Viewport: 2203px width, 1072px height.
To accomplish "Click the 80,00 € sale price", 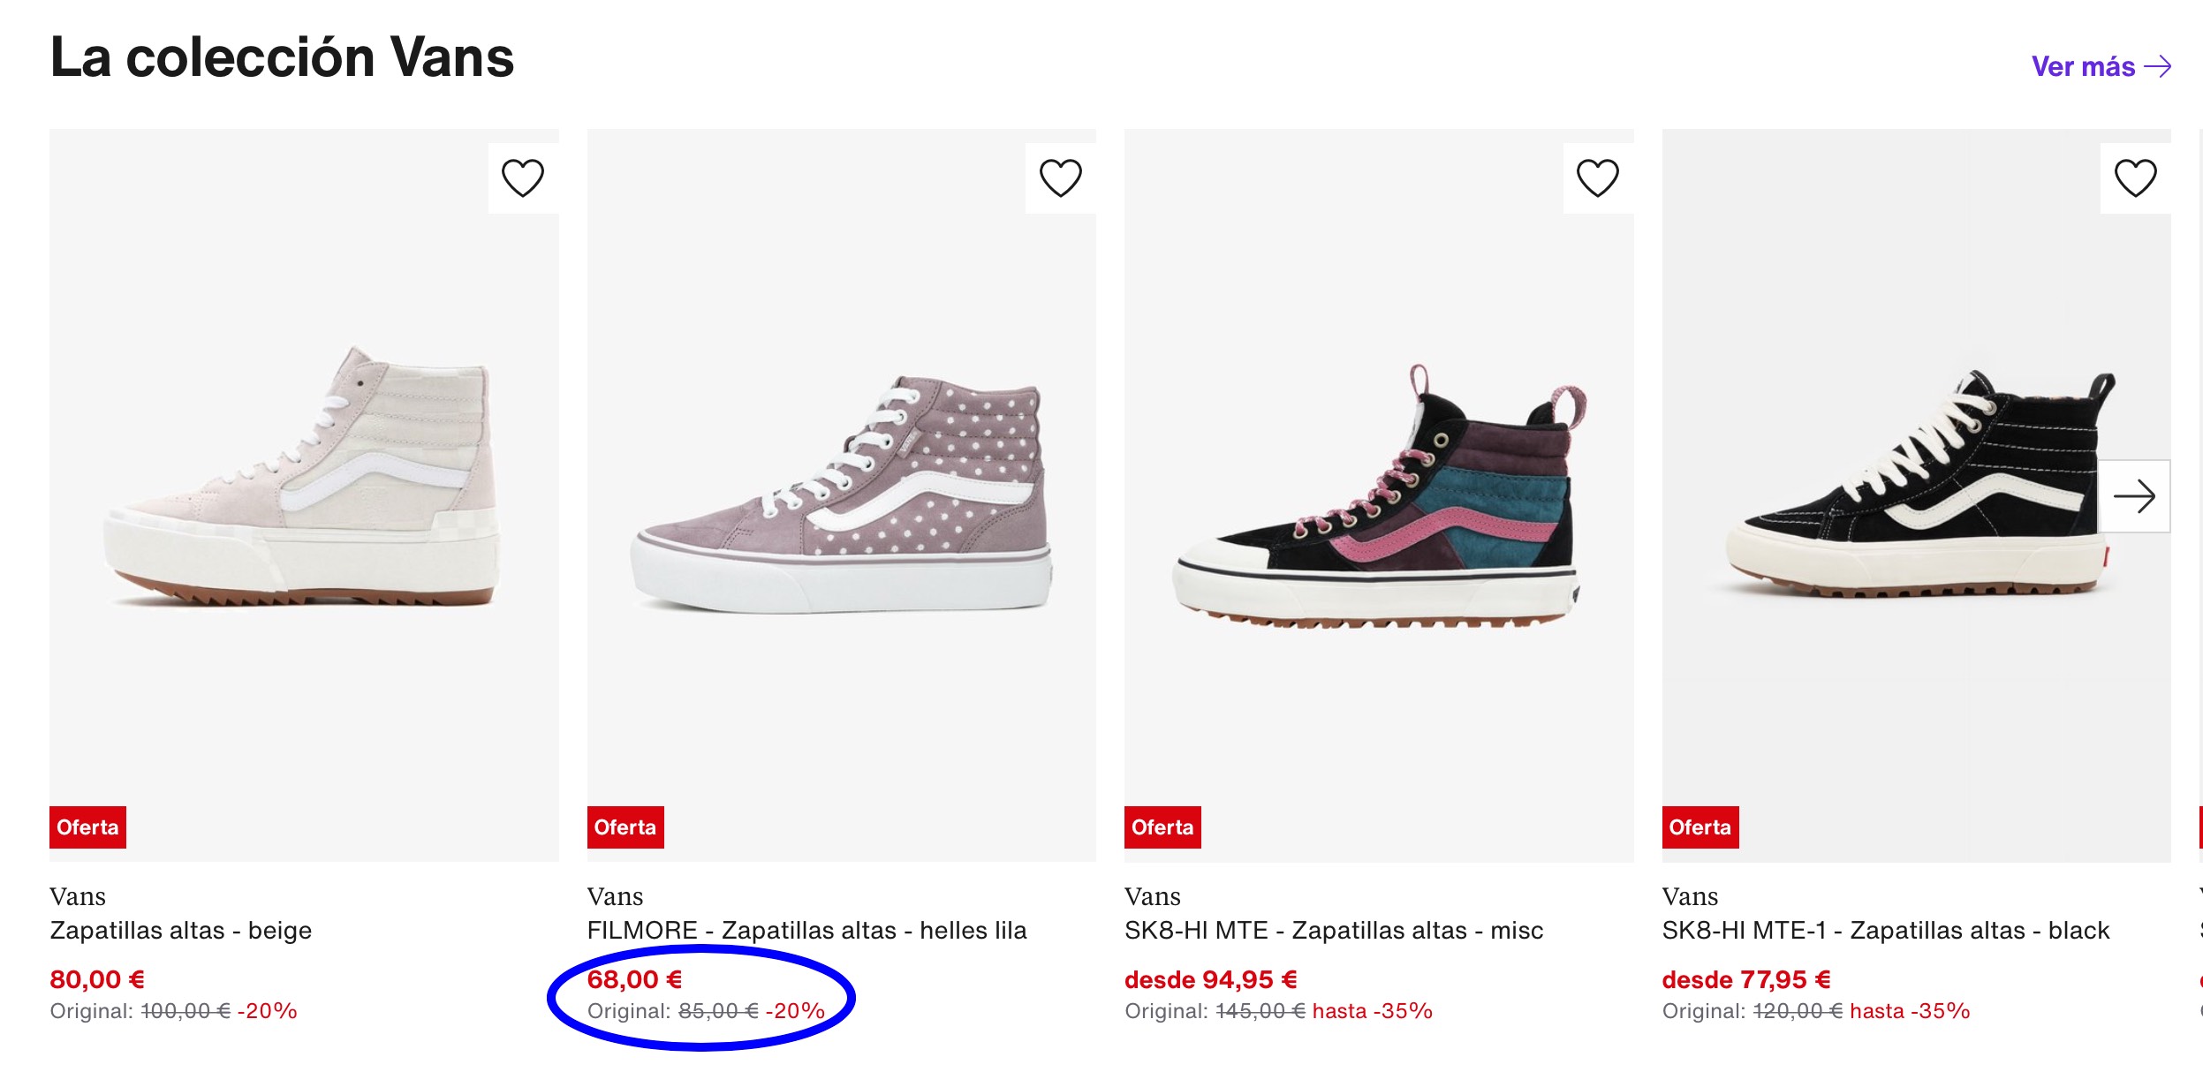I will pos(97,979).
